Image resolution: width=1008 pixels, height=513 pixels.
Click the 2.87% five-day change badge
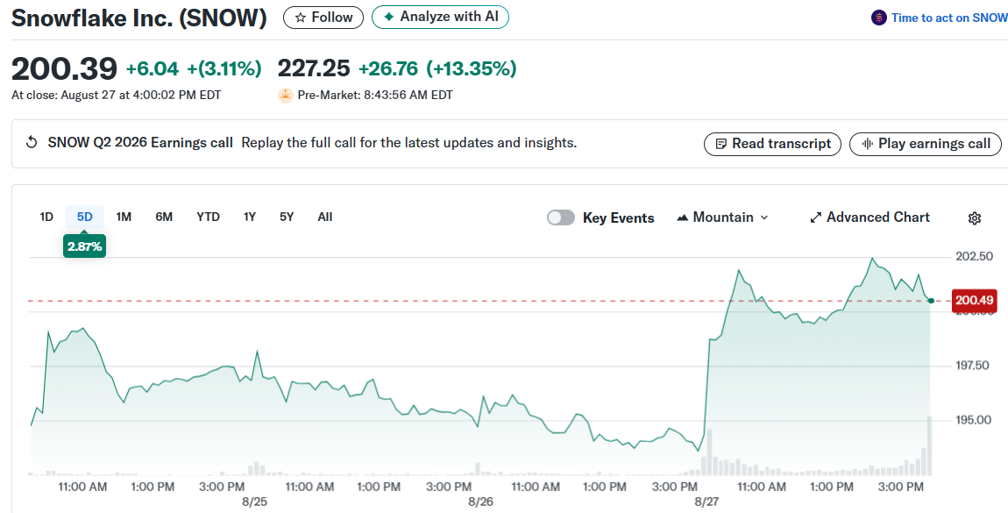coord(84,246)
